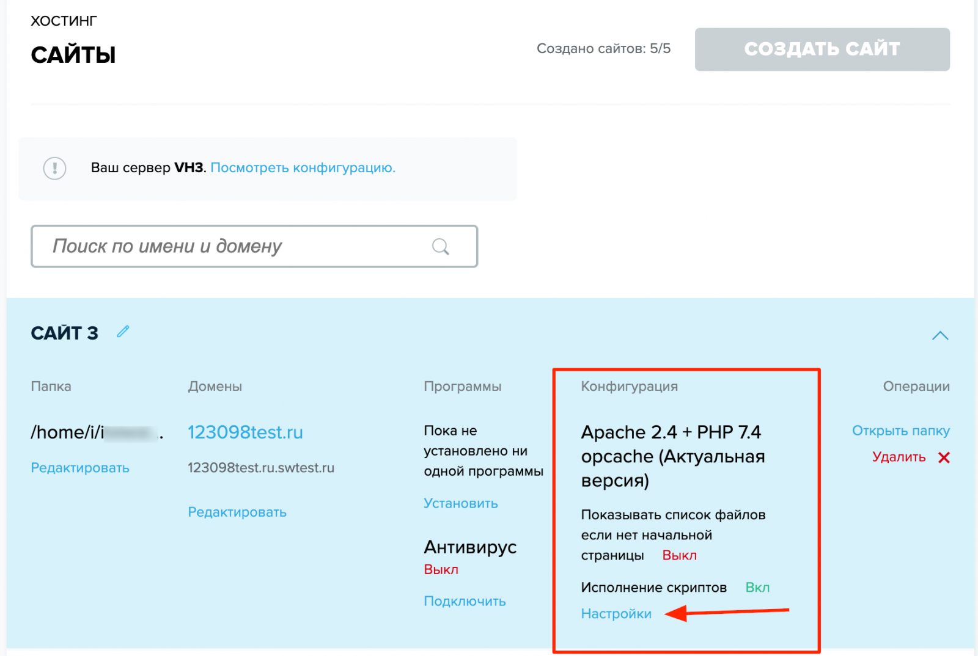978x656 pixels.
Task: Click the Программы column header
Action: 463,386
